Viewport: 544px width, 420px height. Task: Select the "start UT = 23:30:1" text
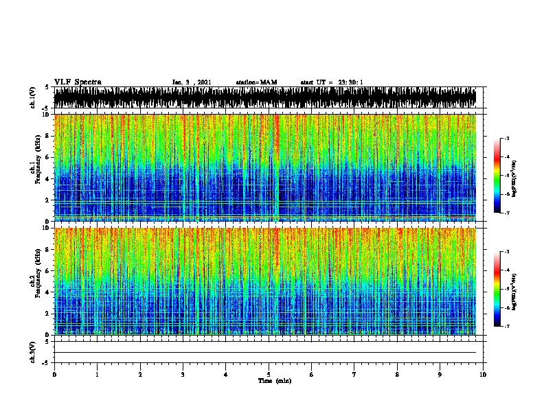332,82
